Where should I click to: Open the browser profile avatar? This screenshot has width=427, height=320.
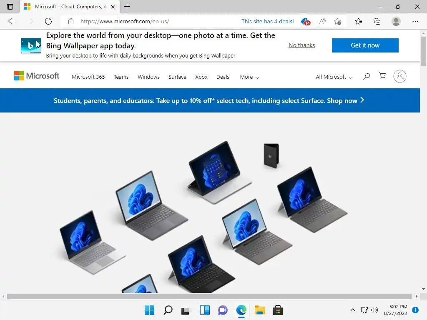(396, 21)
